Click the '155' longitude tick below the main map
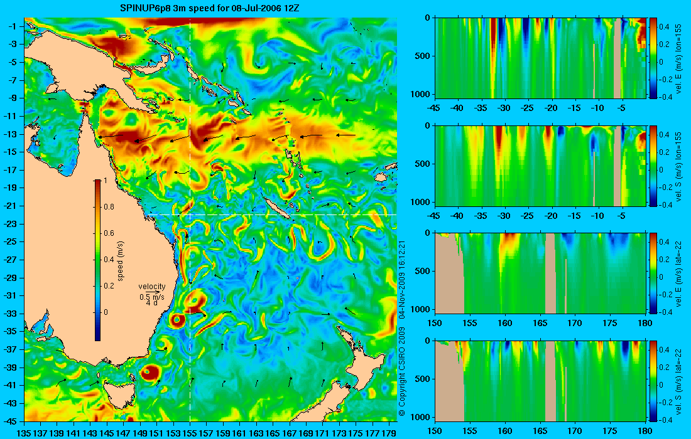Screen dimensions: 691x439 coord(190,433)
